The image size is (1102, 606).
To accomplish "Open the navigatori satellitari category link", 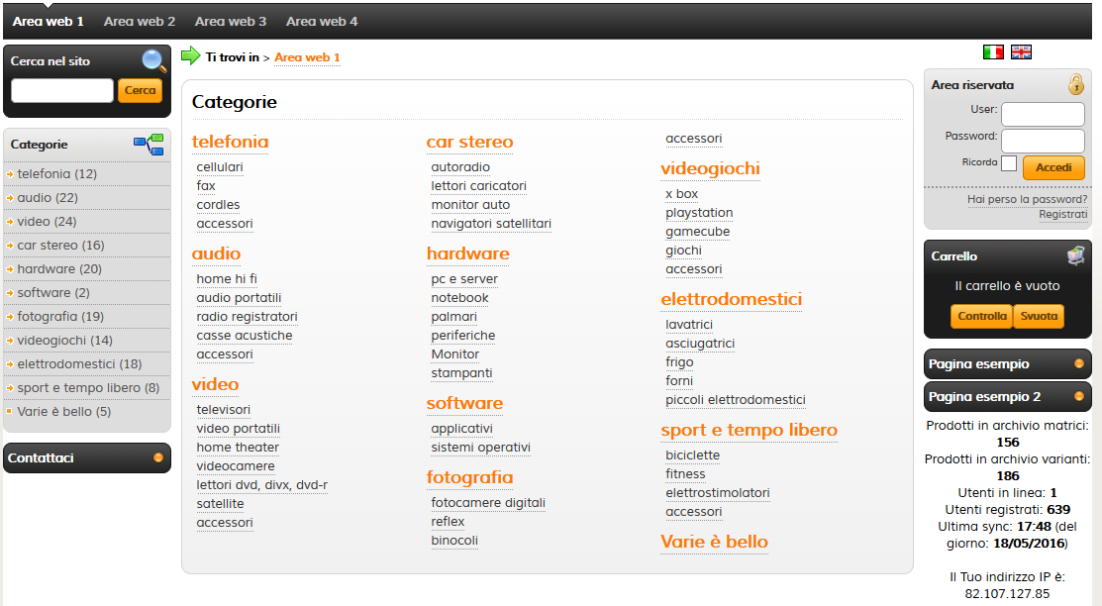I will pyautogui.click(x=491, y=224).
